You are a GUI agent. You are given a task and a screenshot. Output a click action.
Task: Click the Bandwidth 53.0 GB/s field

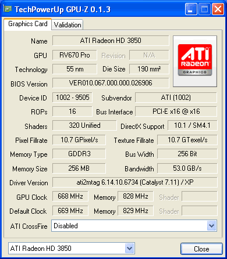187,168
